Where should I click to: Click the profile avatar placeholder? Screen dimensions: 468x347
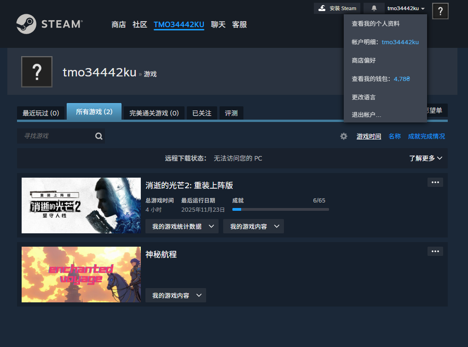click(37, 72)
